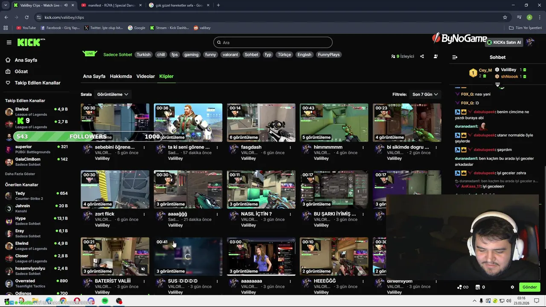Open chat settings gear icon
The width and height of the screenshot is (546, 307).
(512, 287)
